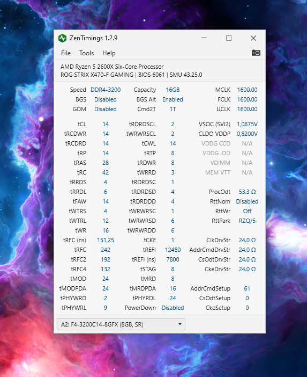
Task: Expand the A2 memory module dropdown
Action: tap(121, 324)
